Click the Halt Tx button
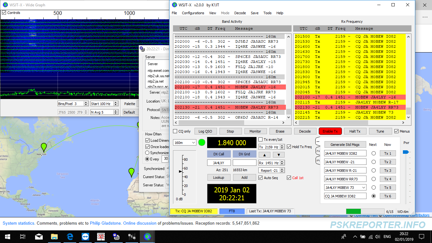432x243 pixels. coord(355,131)
